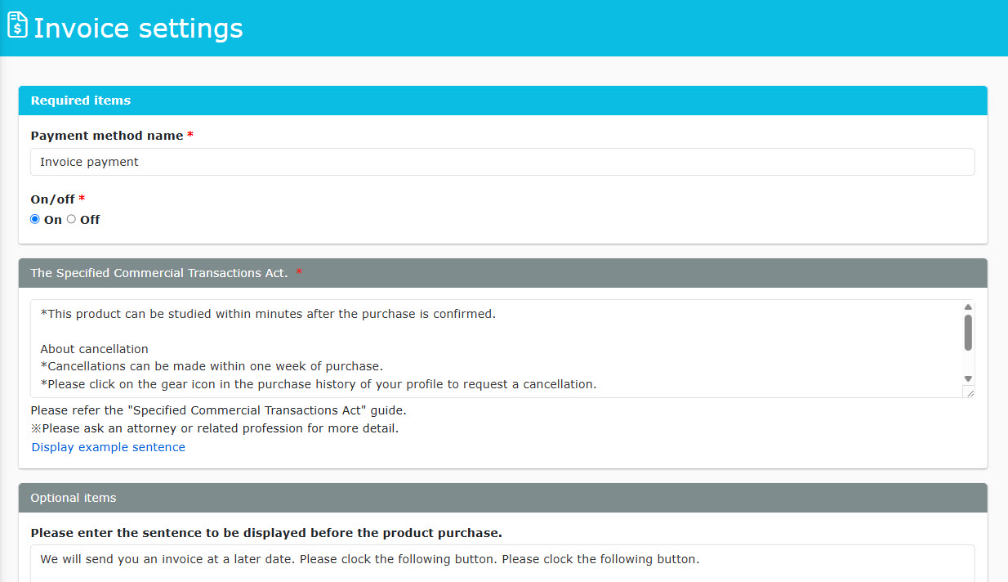
Task: Click the scrollbar thumb in the Transactions Act textarea
Action: (968, 333)
